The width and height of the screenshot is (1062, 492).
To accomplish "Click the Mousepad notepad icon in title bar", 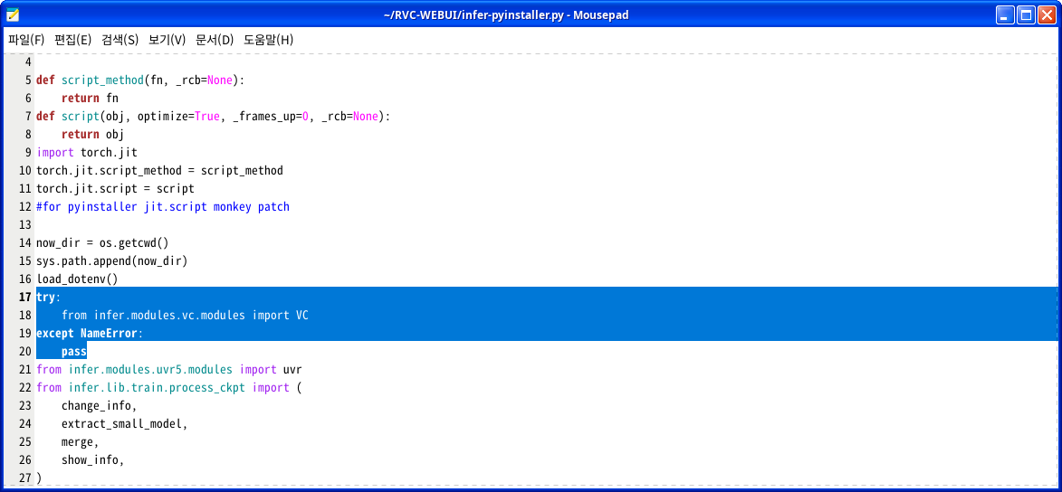I will [12, 14].
